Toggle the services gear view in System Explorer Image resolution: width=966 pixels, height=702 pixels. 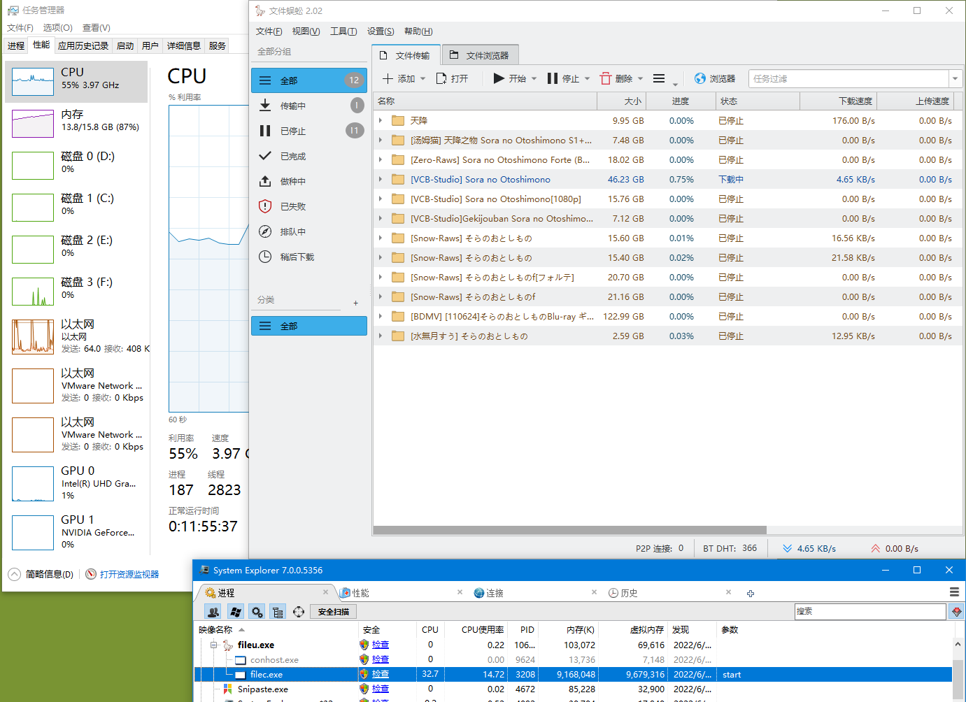(257, 611)
